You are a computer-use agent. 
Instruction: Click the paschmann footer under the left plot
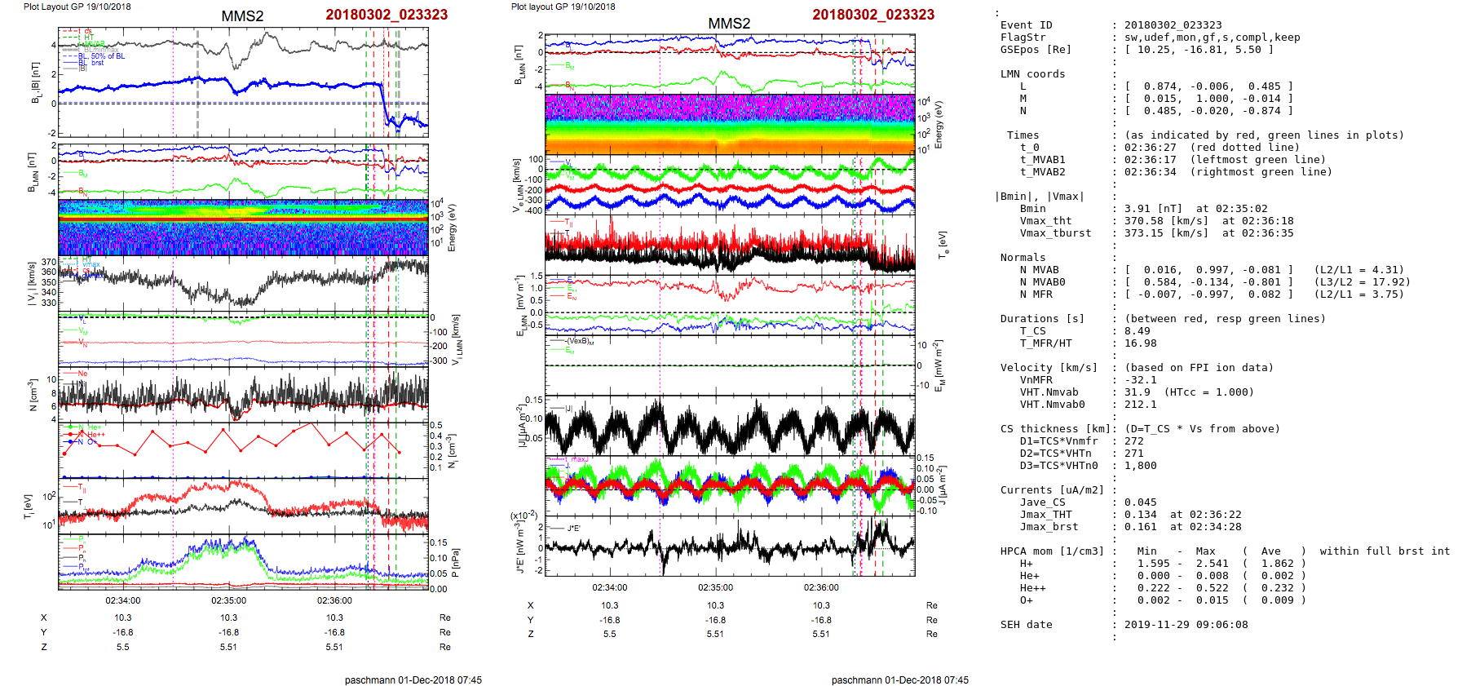413,679
